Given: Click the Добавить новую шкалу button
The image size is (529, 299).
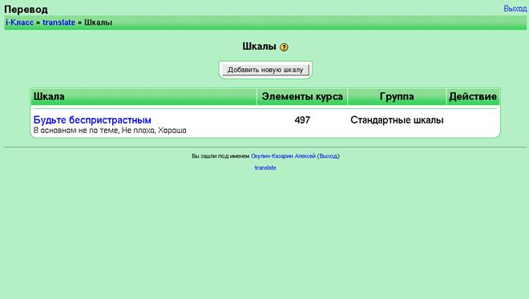Looking at the screenshot, I should pyautogui.click(x=265, y=70).
